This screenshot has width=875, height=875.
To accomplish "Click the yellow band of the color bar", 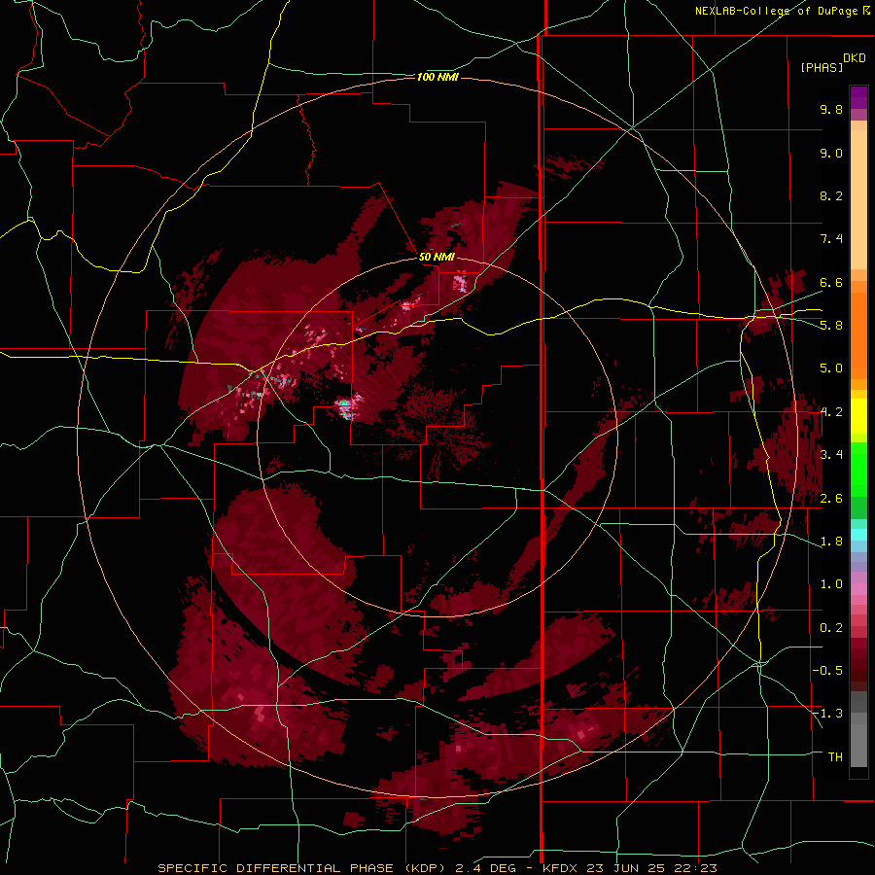I will pos(858,416).
